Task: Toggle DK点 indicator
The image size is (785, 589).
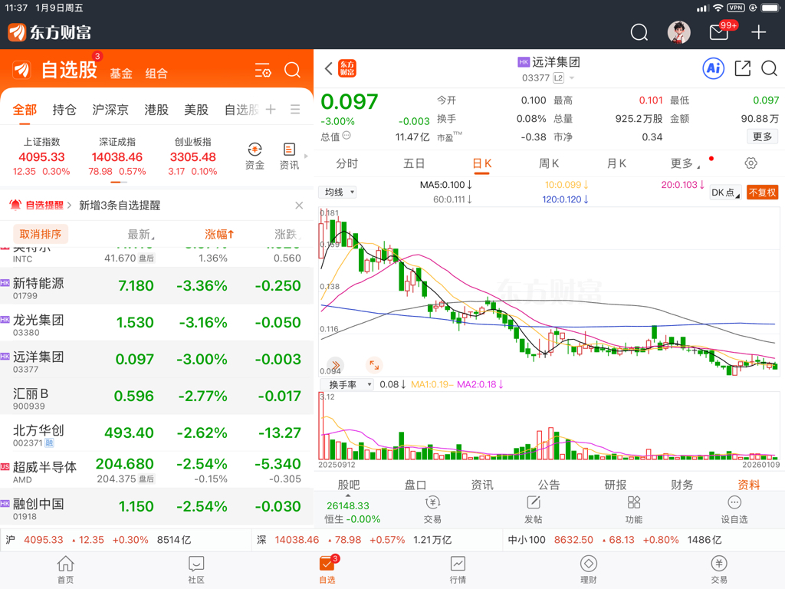Action: tap(725, 192)
